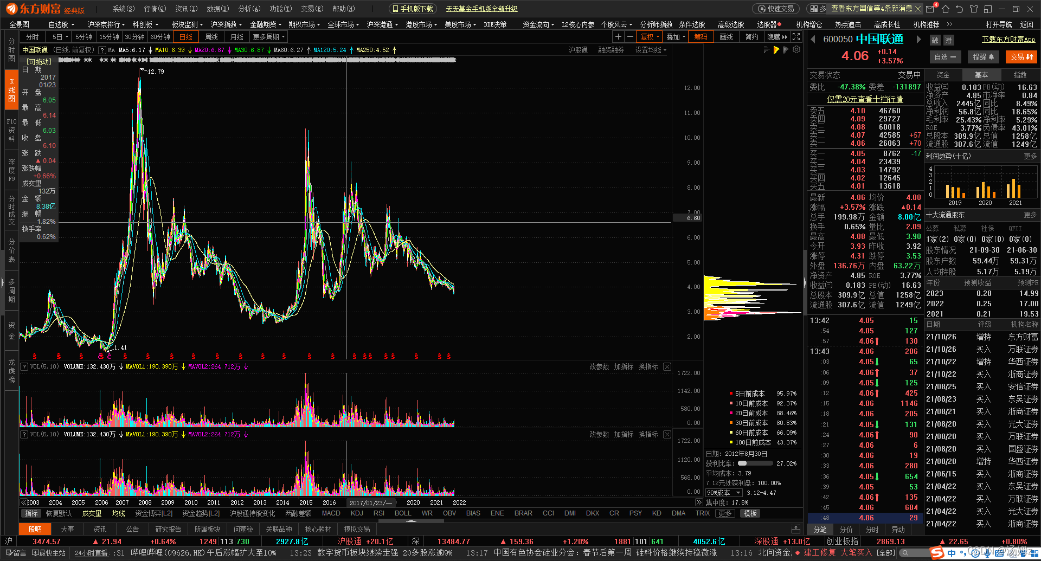
Task: Open the chart settings gear icon
Action: [796, 49]
